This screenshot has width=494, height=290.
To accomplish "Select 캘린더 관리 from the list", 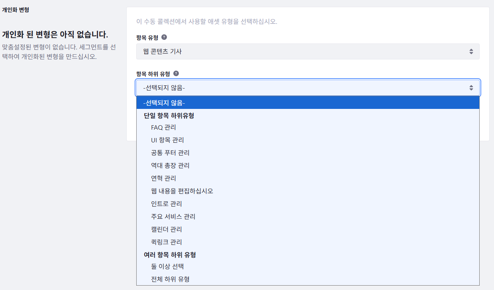I will pyautogui.click(x=167, y=229).
